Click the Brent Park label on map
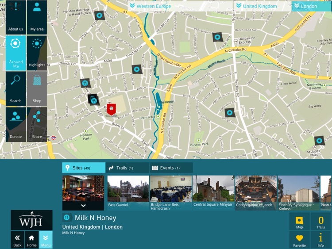Viewport: 332px width, 249px height. point(147,118)
